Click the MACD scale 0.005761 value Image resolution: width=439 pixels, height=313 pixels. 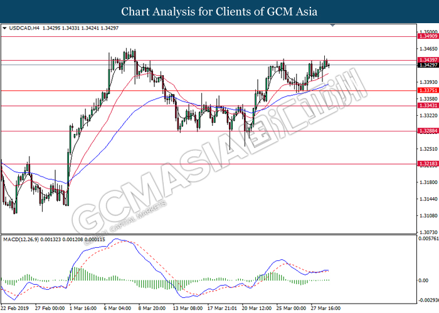[428, 239]
